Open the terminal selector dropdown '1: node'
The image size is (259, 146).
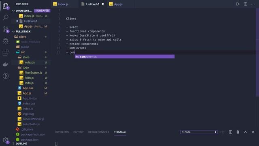click(199, 132)
